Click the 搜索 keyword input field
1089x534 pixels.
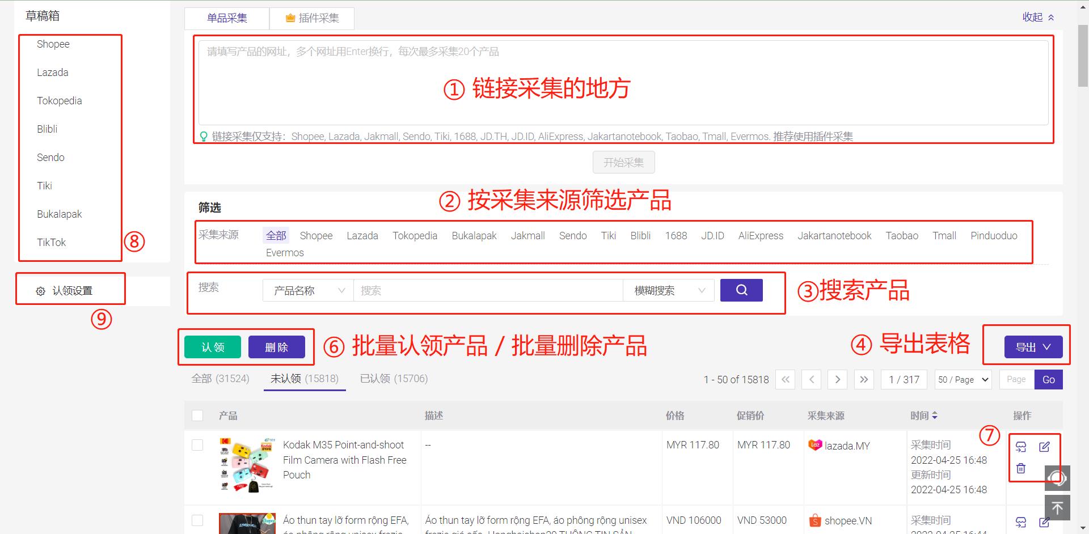tap(488, 290)
